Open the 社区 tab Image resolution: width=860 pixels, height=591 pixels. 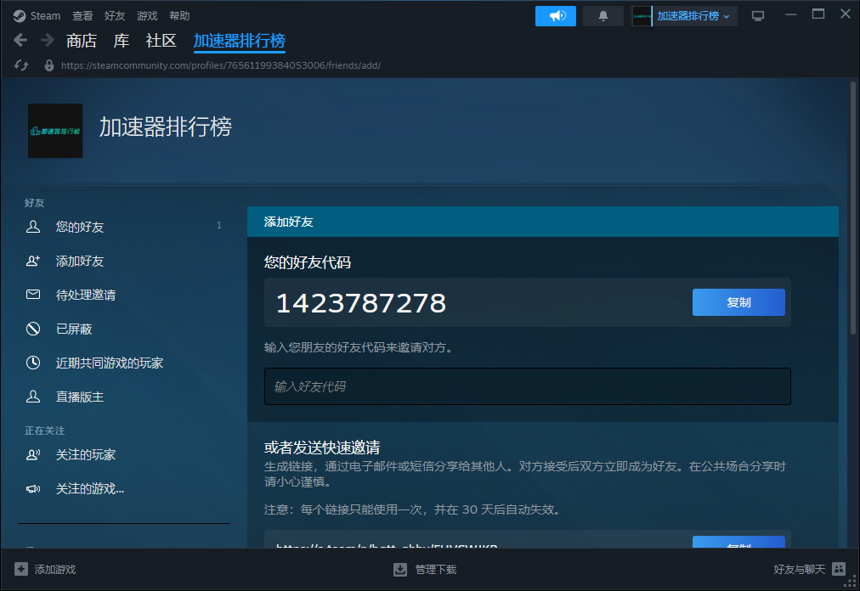[x=161, y=41]
